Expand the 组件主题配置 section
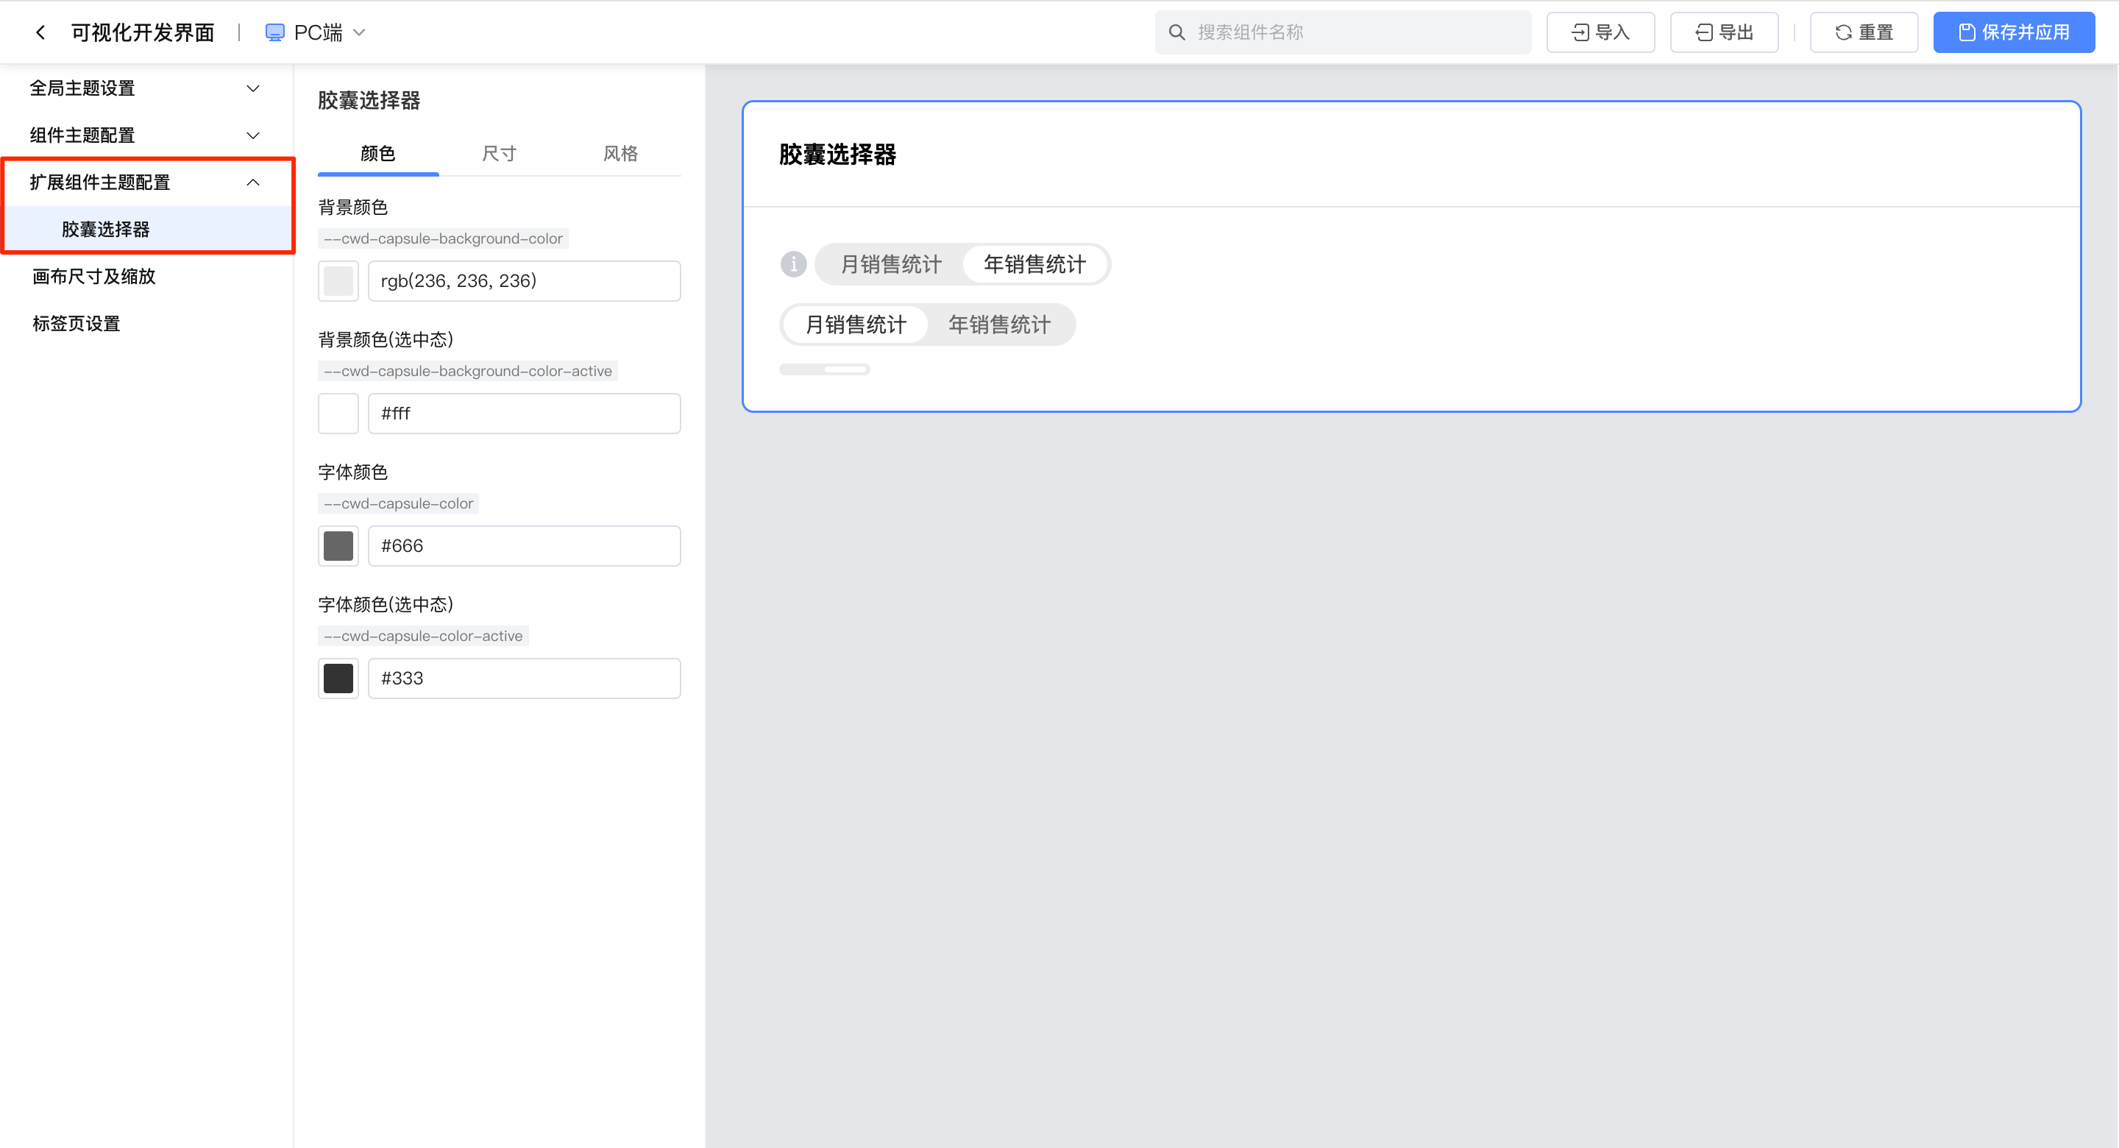Viewport: 2119px width, 1148px height. [x=146, y=135]
